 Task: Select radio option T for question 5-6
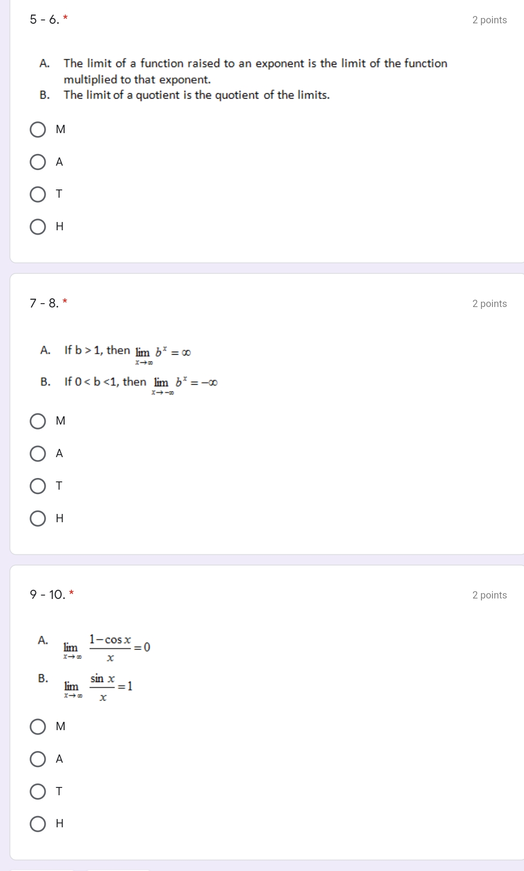pyautogui.click(x=38, y=194)
